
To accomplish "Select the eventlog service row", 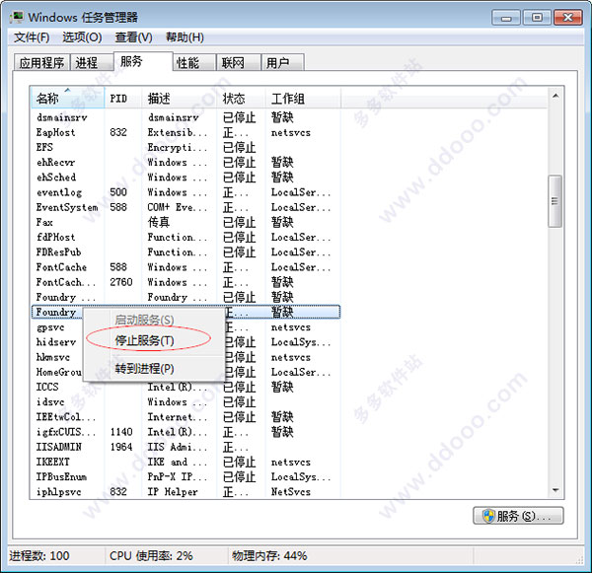I will (x=185, y=192).
